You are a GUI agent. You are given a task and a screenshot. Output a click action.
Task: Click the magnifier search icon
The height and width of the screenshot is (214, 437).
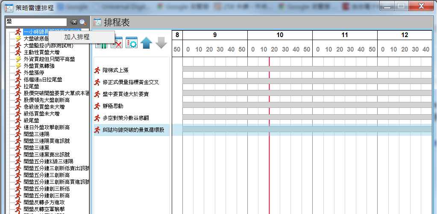click(x=83, y=22)
